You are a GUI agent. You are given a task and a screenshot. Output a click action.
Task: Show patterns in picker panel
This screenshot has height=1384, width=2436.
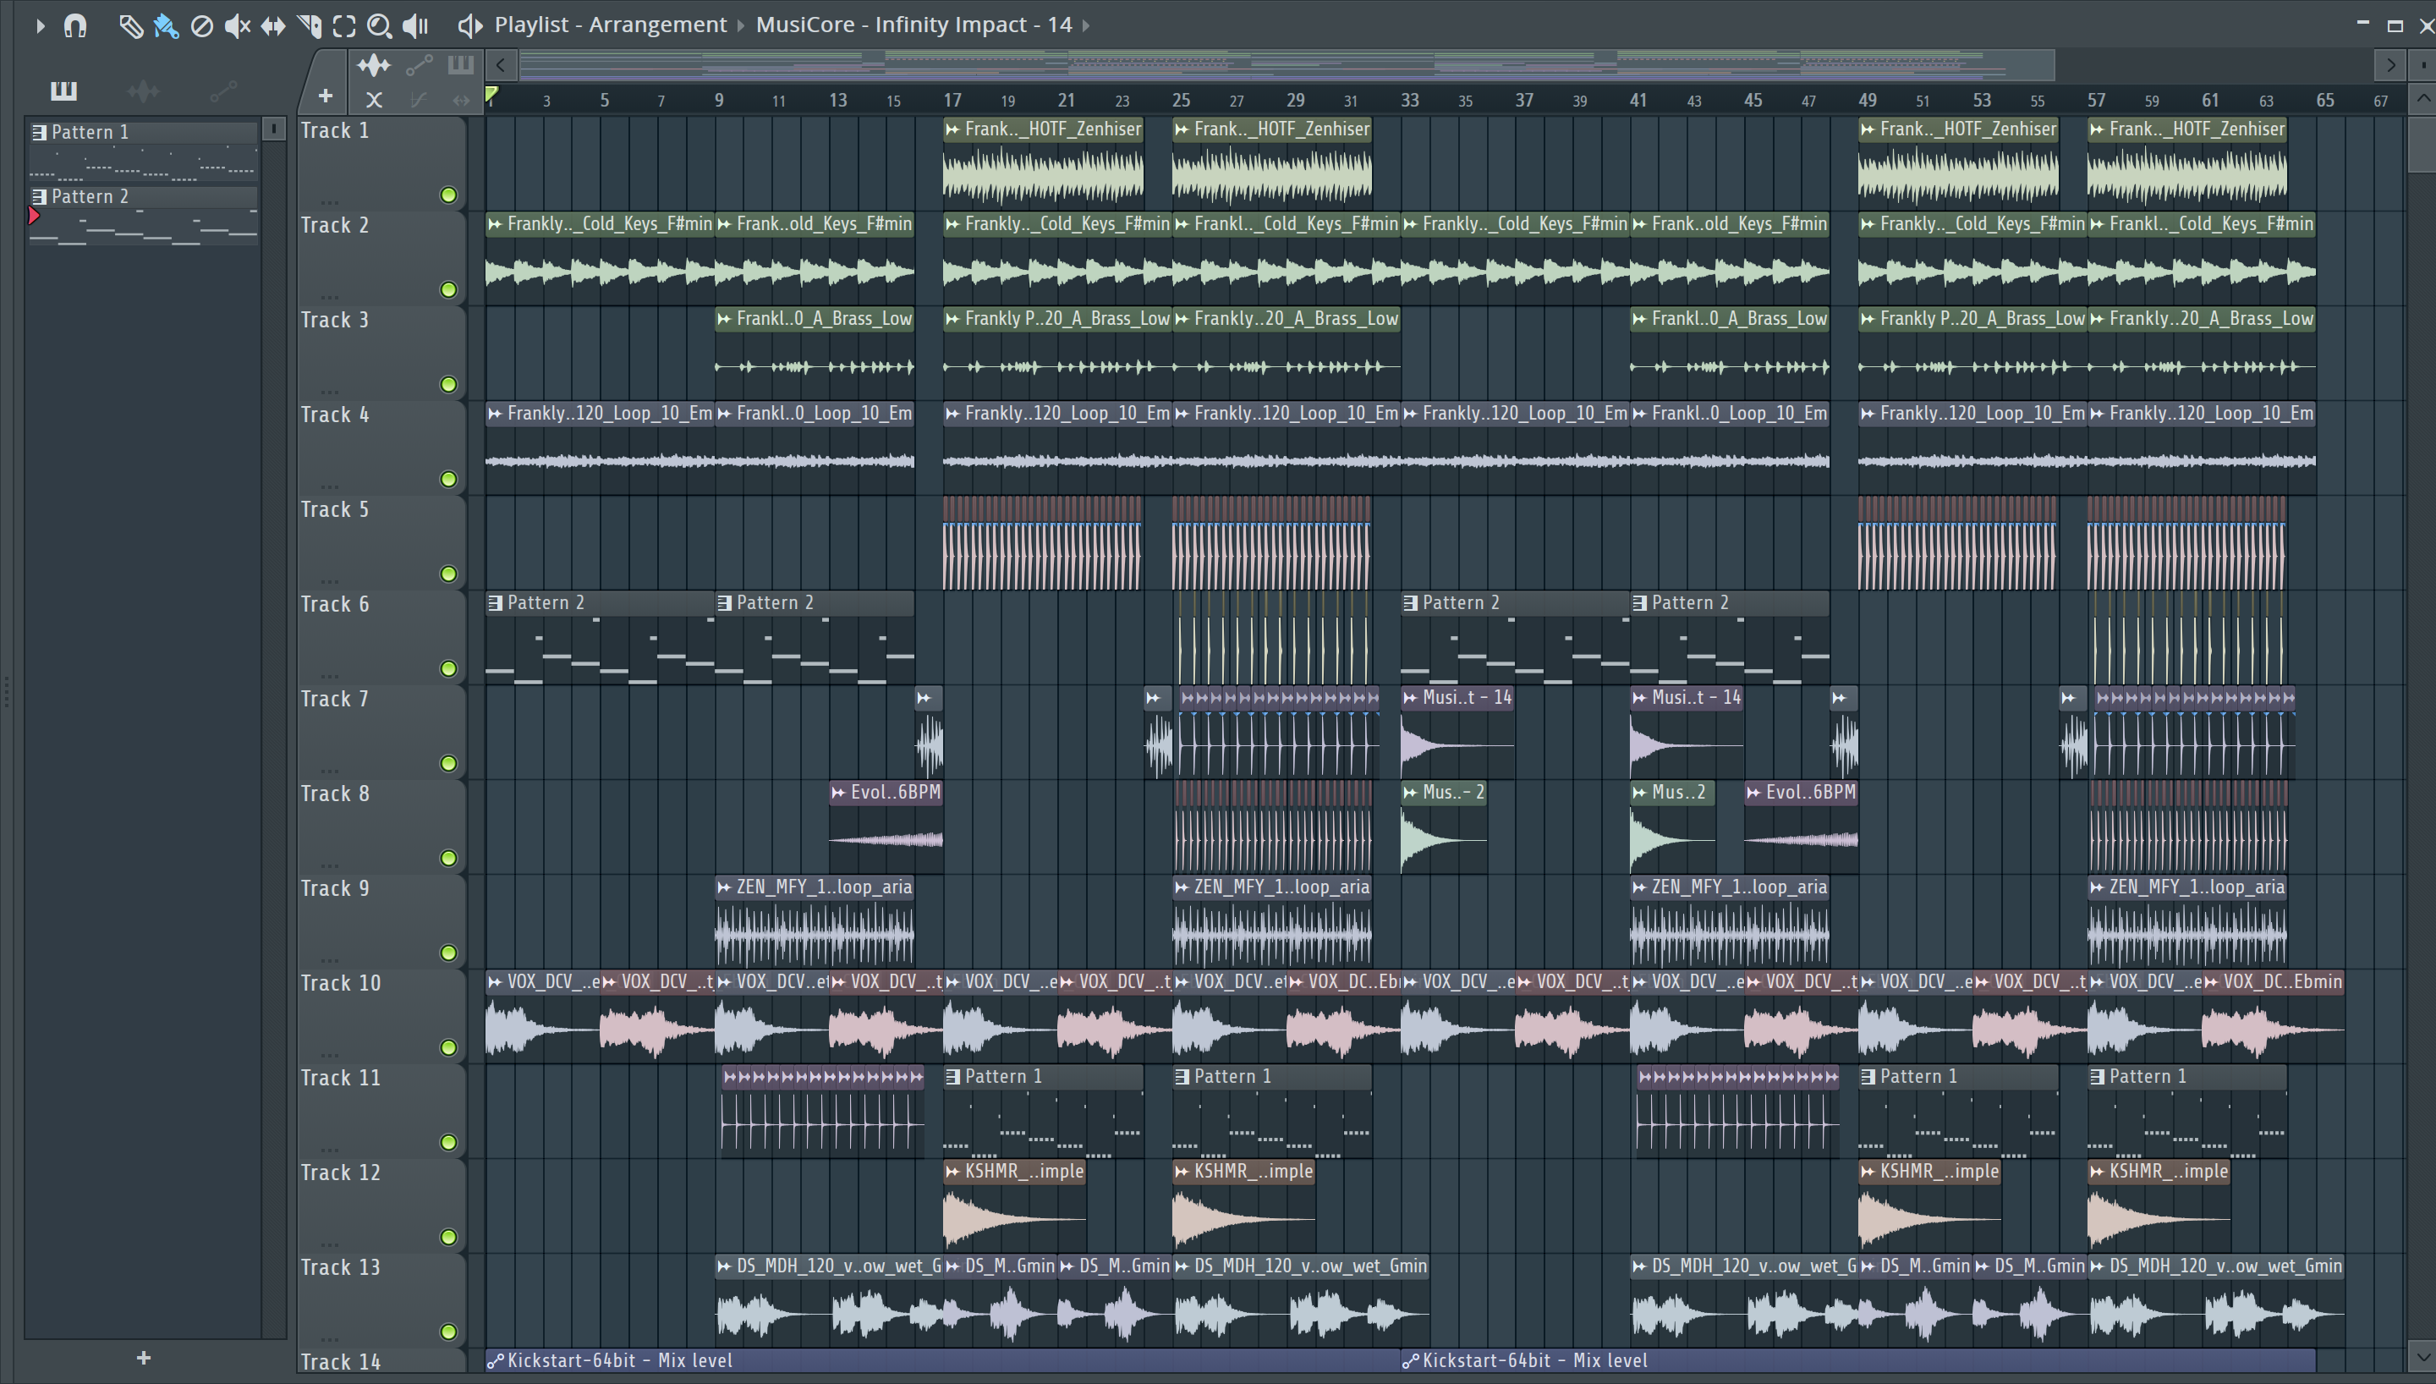[63, 91]
